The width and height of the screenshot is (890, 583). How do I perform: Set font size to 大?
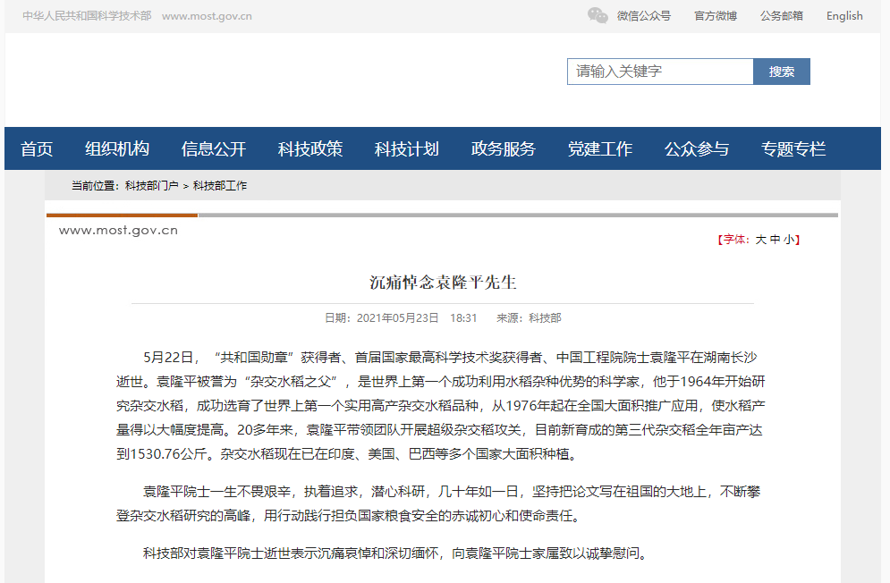760,240
